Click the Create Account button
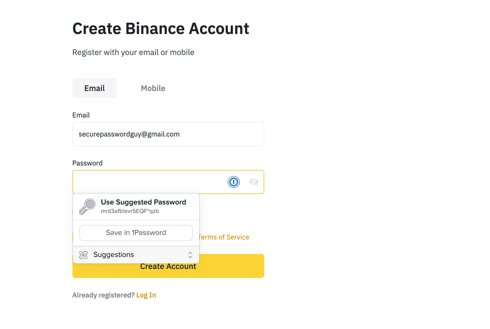The height and width of the screenshot is (329, 490). [x=168, y=266]
